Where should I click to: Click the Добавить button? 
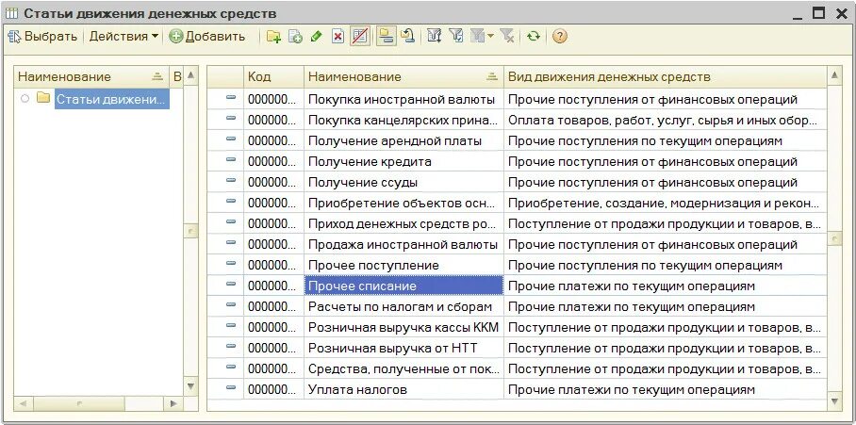point(206,37)
